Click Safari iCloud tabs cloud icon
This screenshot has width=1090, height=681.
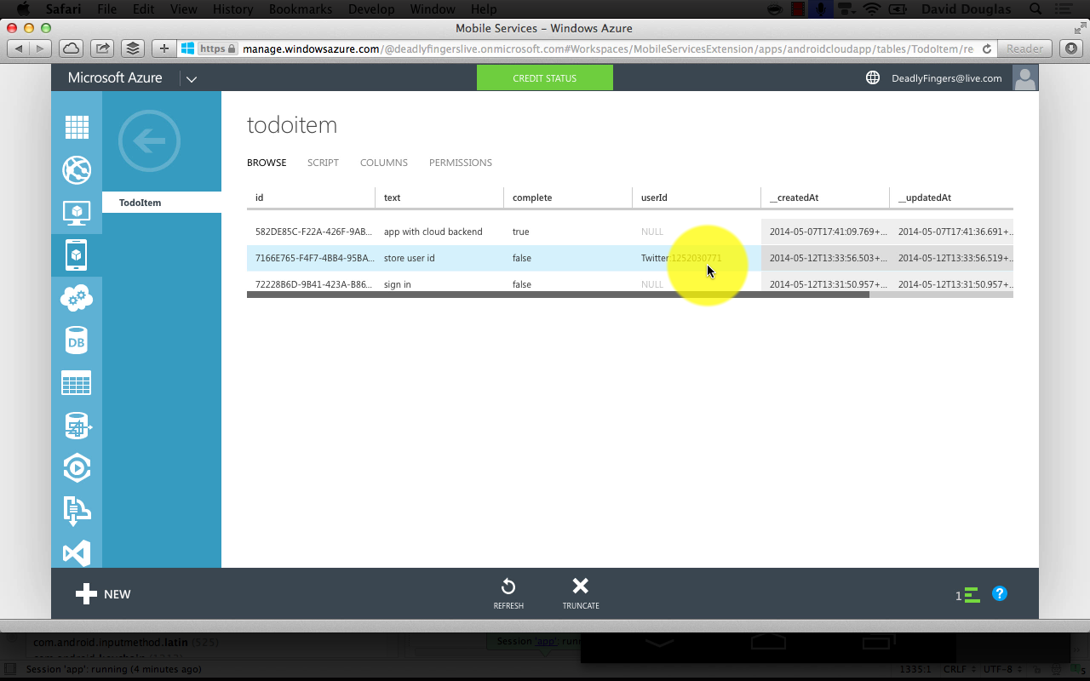(x=71, y=49)
